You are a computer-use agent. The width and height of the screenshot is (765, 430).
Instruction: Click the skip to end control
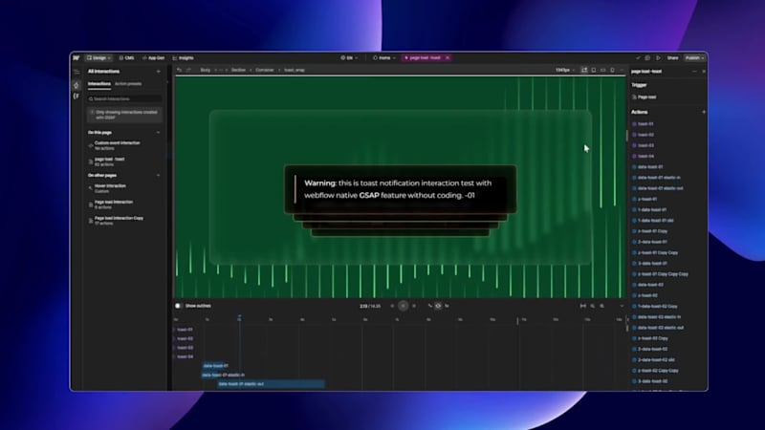[414, 306]
